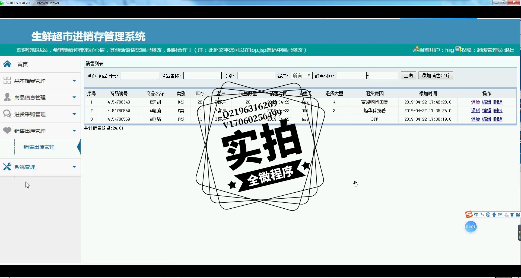Focus the 销售时间 start date field
521x278 pixels.
352,76
